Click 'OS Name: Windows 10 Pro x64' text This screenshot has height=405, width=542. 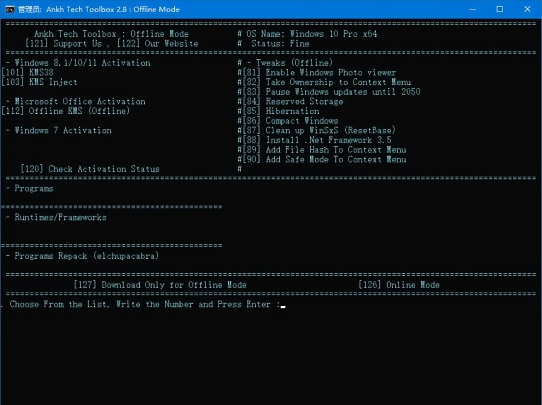click(311, 34)
